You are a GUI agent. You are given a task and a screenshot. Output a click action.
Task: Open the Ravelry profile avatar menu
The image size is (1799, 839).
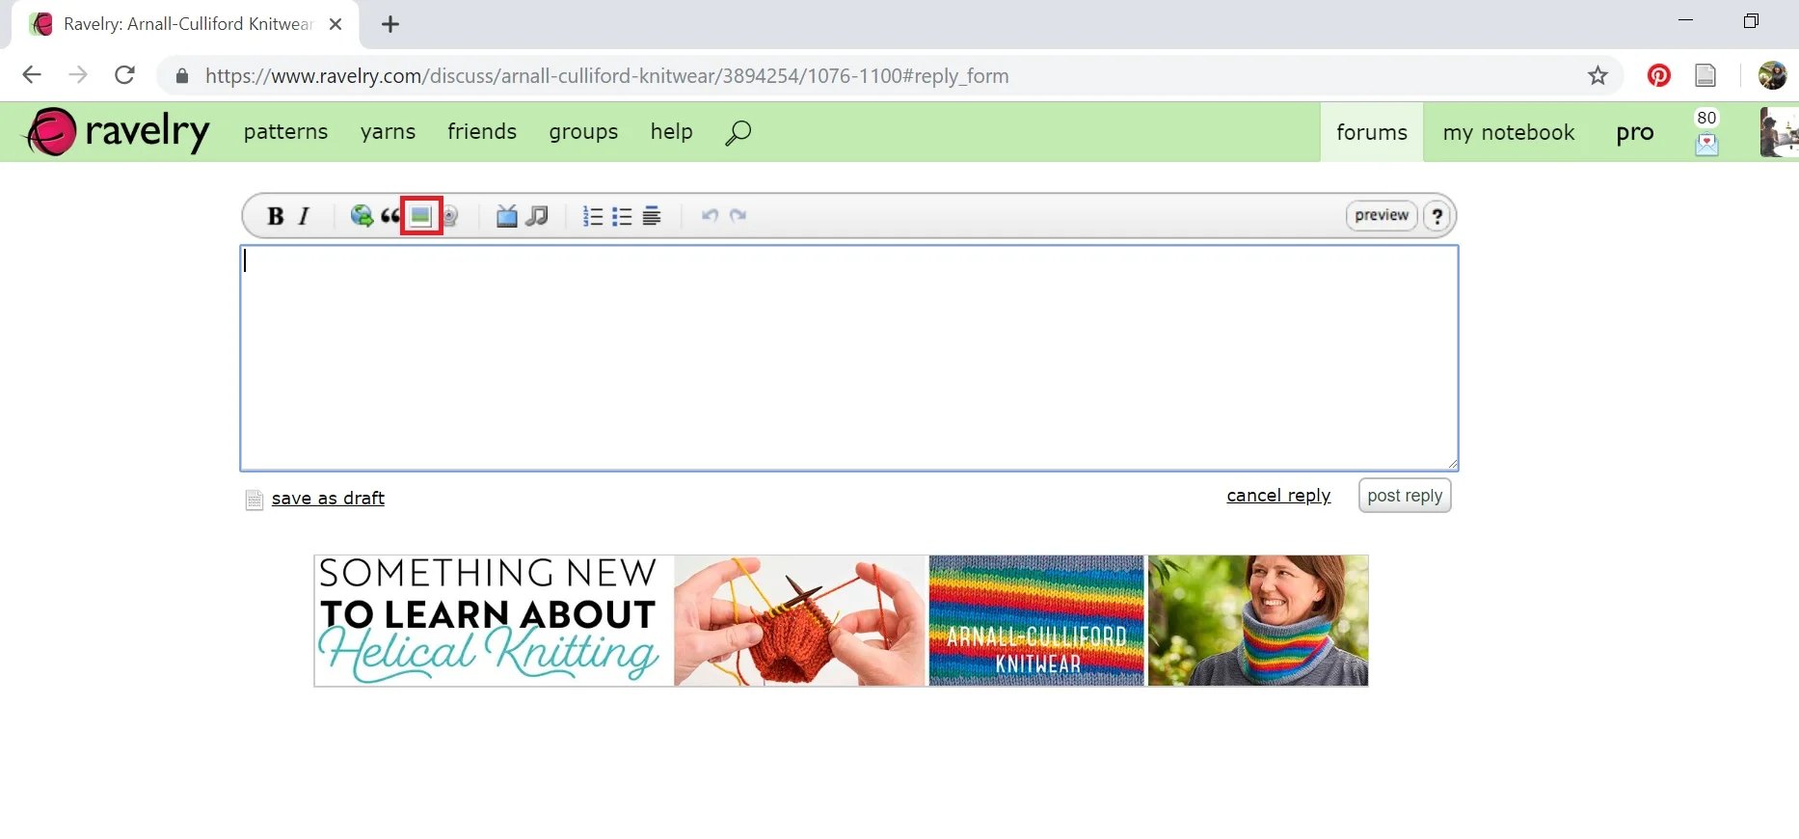click(1779, 132)
